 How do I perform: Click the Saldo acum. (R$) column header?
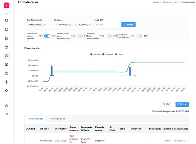[x=180, y=129]
